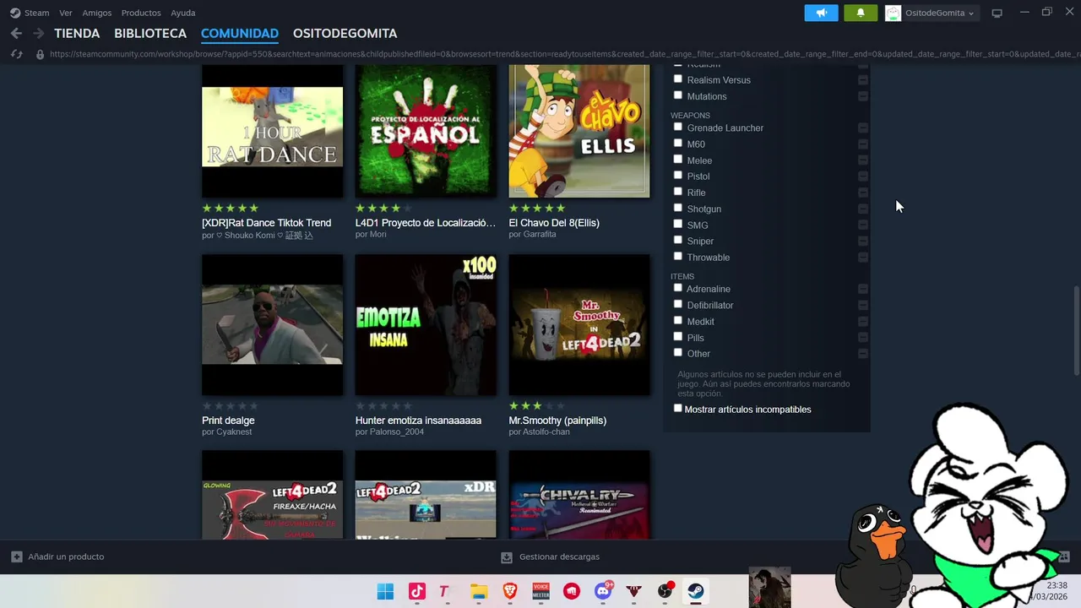Viewport: 1081px width, 608px height.
Task: Open Gestionar descargas
Action: (x=559, y=557)
